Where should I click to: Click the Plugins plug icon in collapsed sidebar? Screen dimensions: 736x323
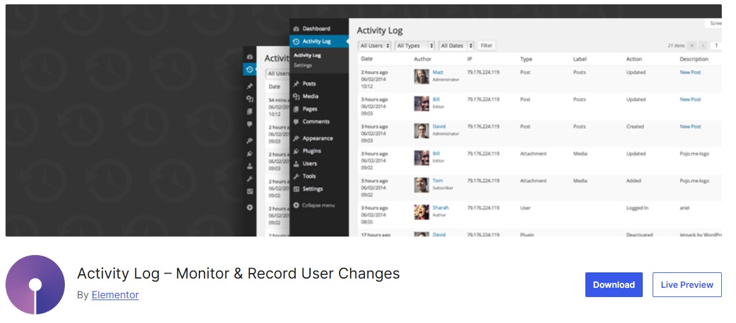(249, 154)
